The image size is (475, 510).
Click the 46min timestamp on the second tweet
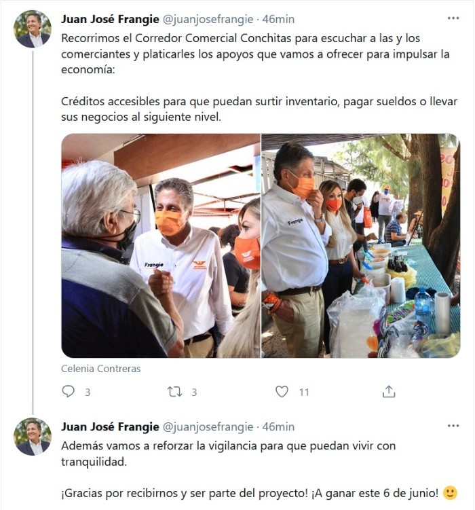pyautogui.click(x=278, y=426)
